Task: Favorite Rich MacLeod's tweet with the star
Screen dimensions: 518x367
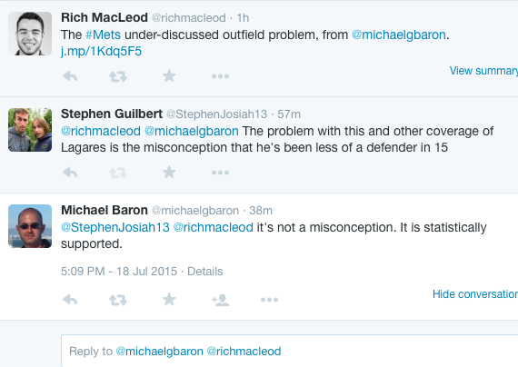Action: click(x=169, y=76)
